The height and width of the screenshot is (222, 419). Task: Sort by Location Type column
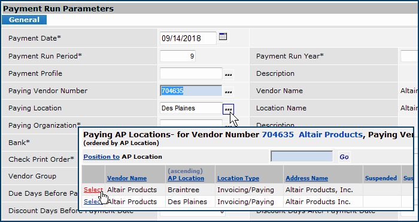(x=238, y=178)
